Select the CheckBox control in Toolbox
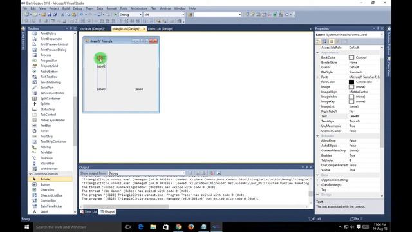This screenshot has height=232, width=412. pos(47,190)
